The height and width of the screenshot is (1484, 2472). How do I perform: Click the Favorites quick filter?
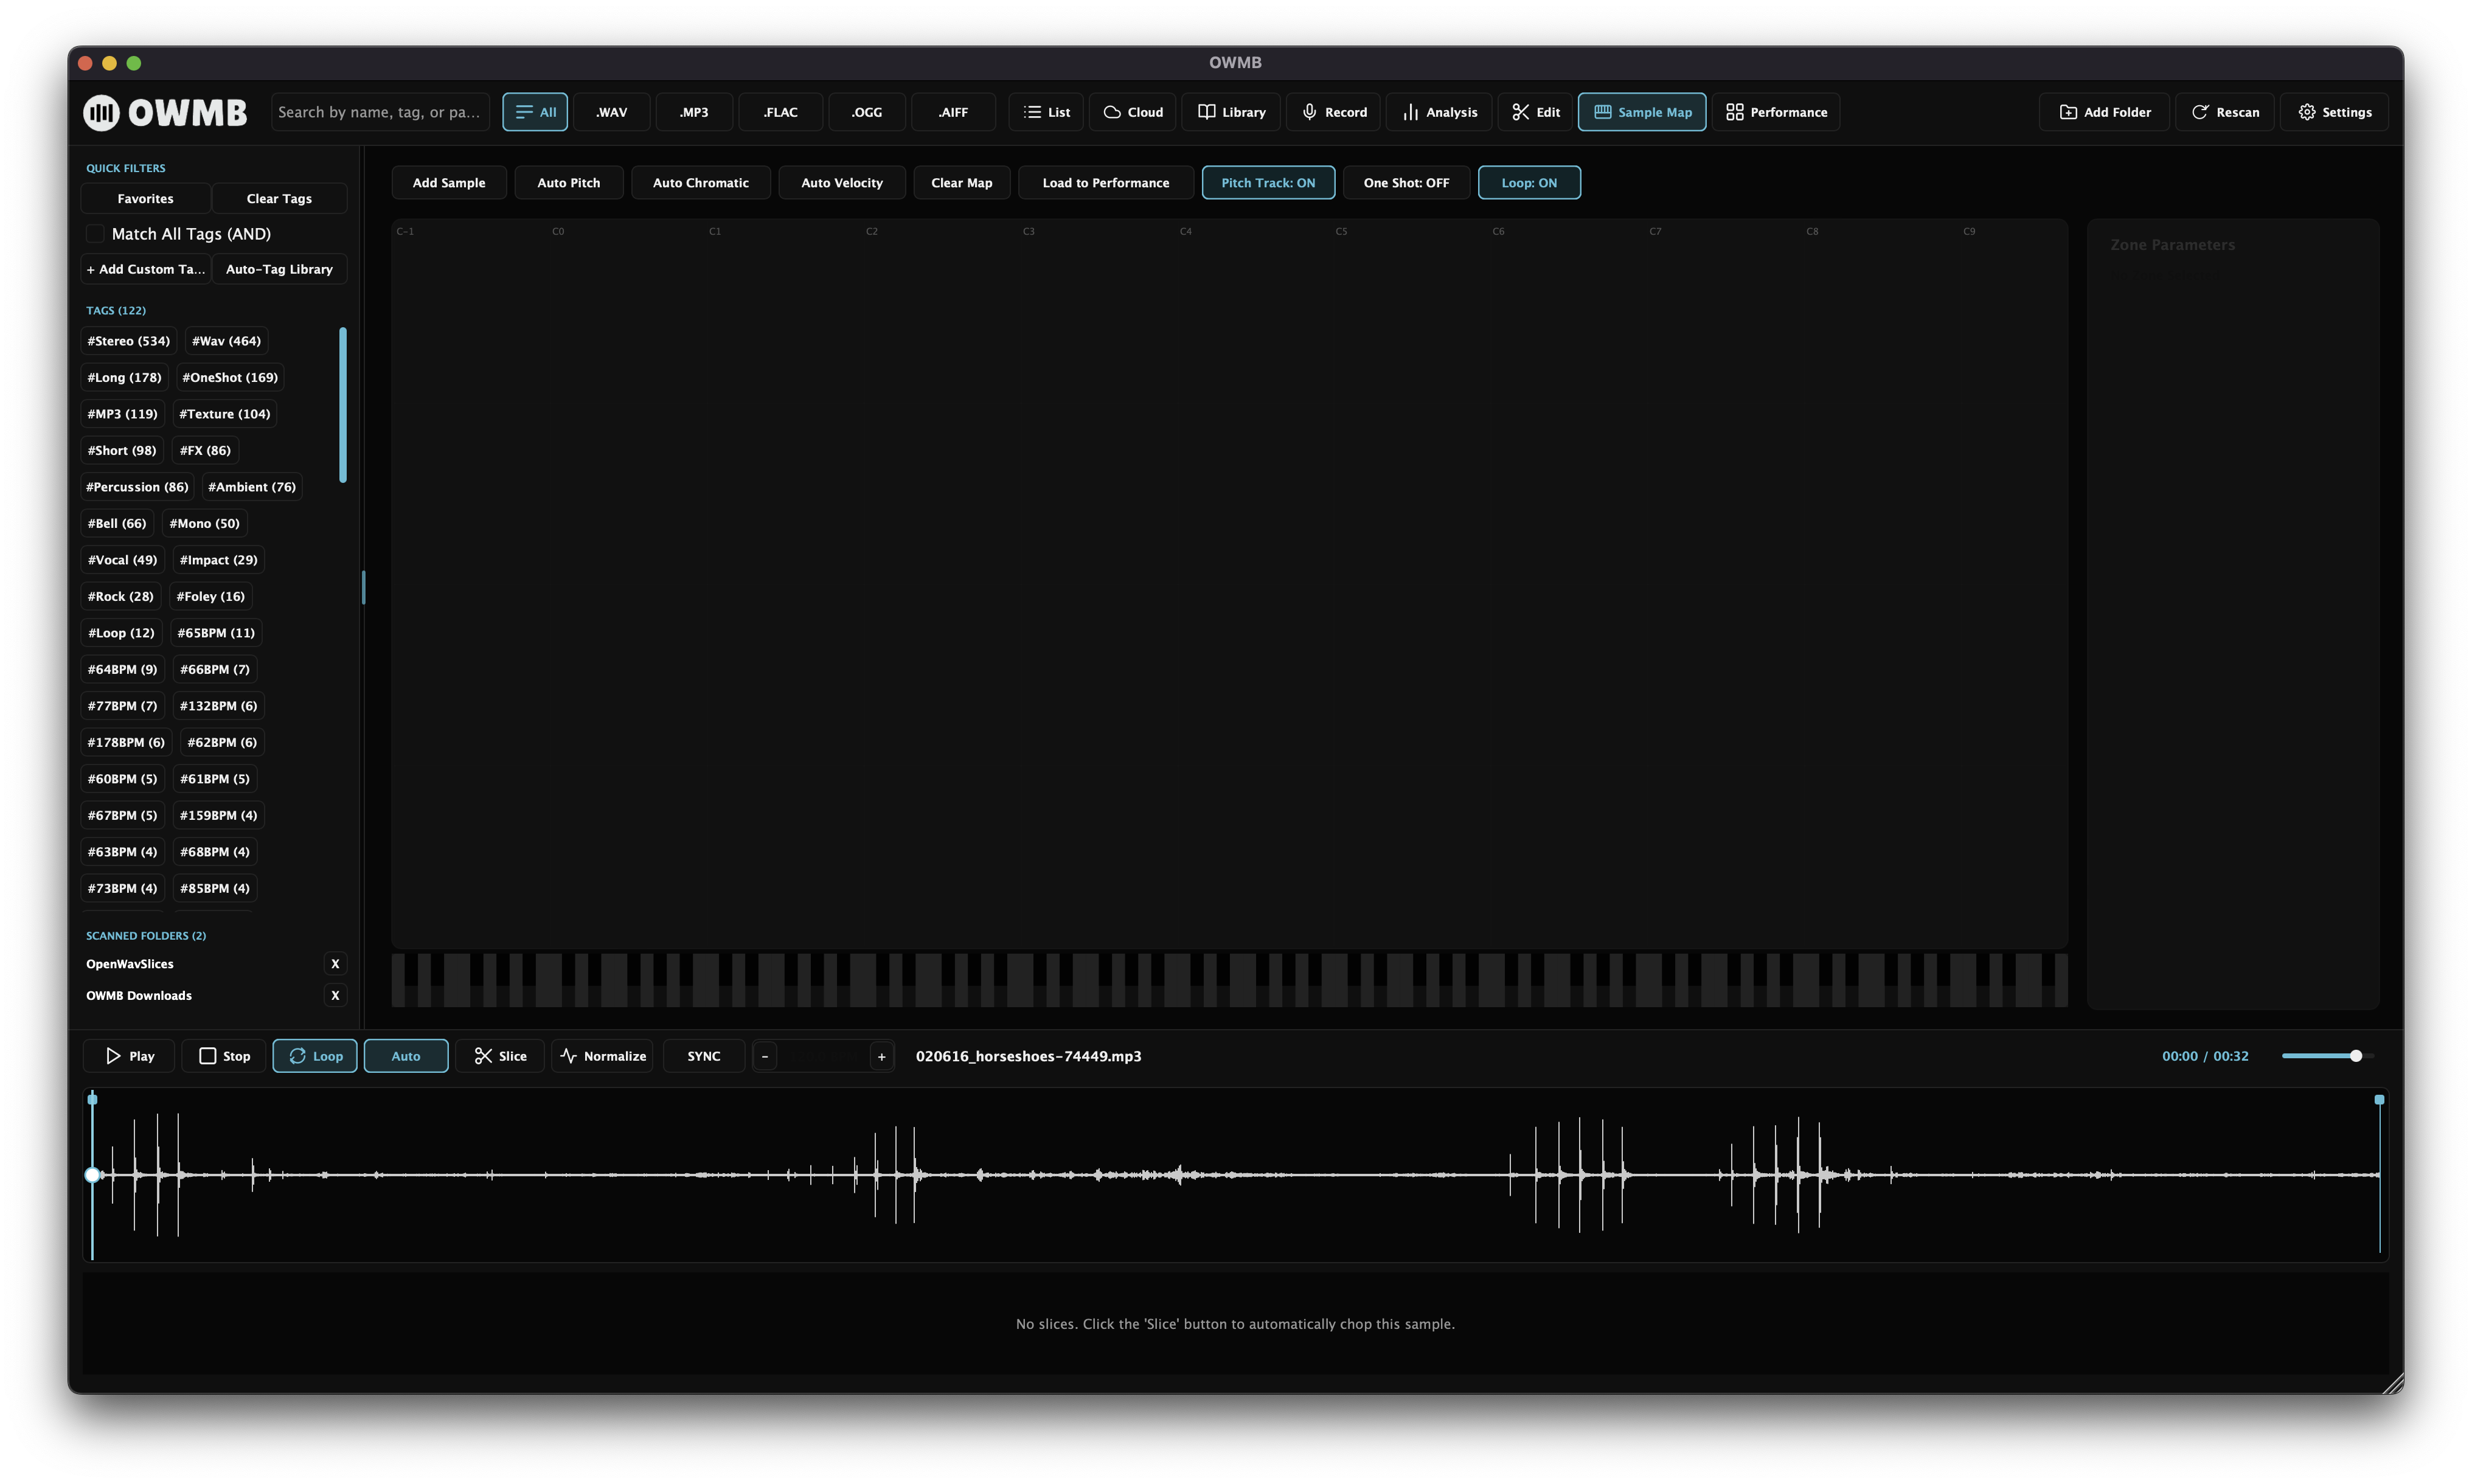[145, 198]
